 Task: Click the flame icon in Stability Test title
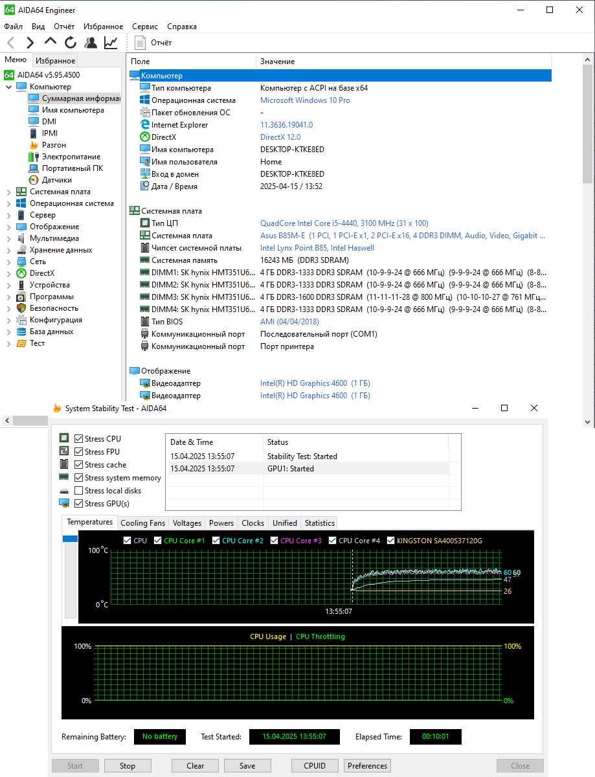pyautogui.click(x=57, y=409)
